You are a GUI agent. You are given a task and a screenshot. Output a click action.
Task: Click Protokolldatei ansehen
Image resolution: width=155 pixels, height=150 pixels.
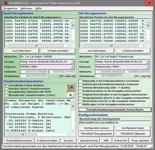pyautogui.click(x=19, y=141)
